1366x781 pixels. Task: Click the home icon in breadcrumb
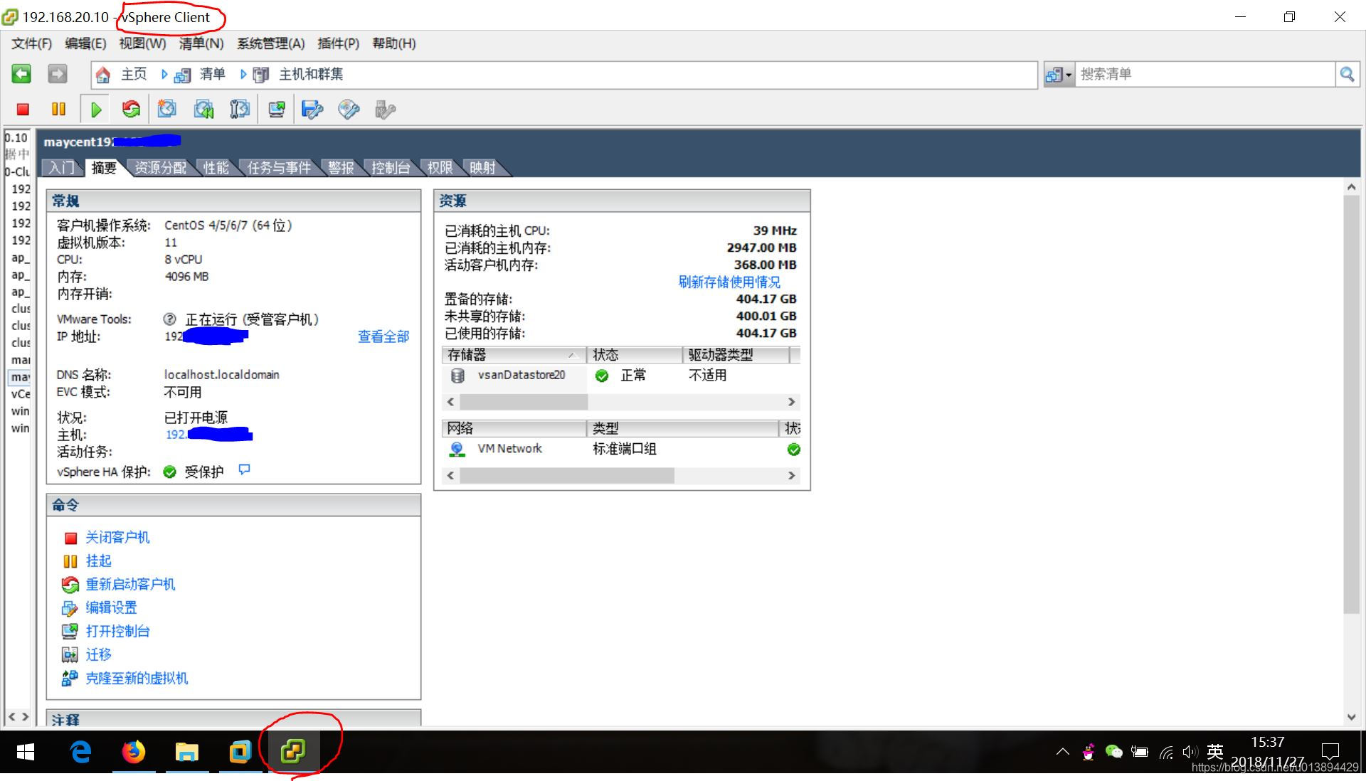[x=103, y=74]
